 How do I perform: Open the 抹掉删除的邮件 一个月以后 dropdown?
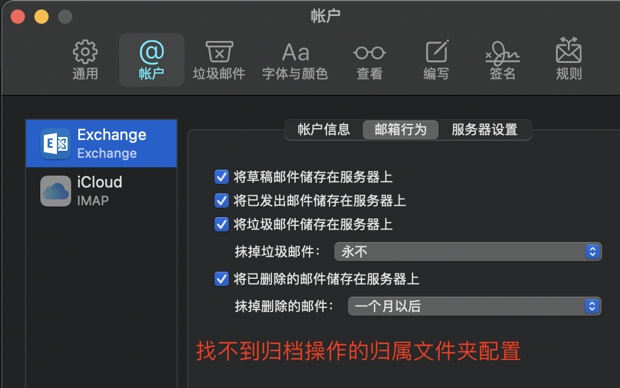474,306
